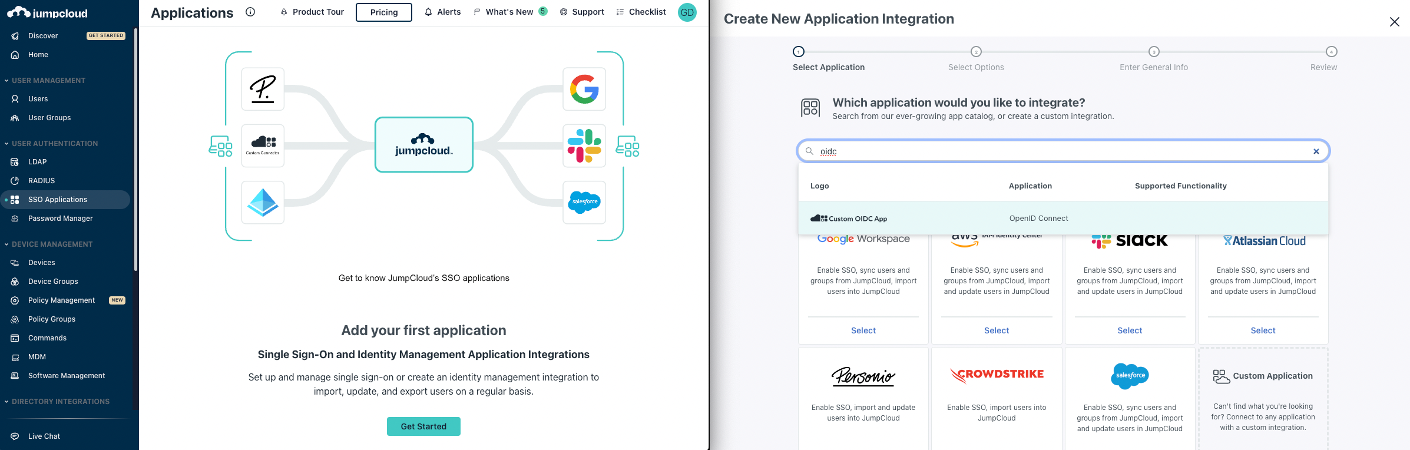Select the Slack application

1130,331
